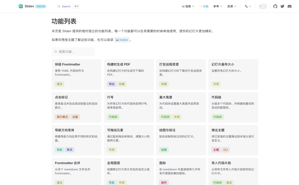The image size is (299, 185).
Task: Open the Discord icon link
Action: tap(290, 6)
